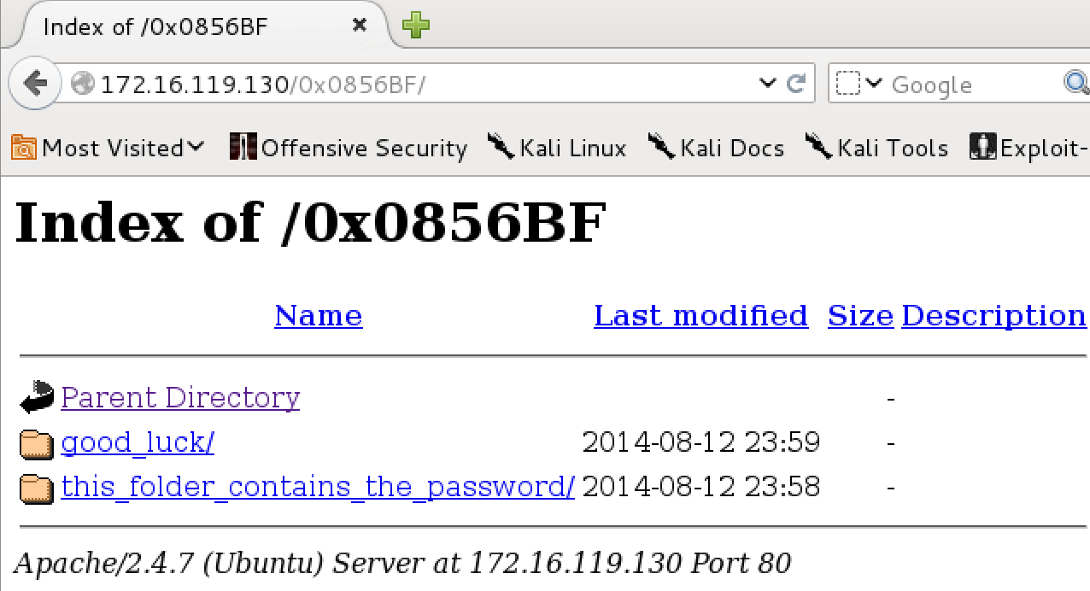The height and width of the screenshot is (591, 1090).
Task: Click the browser back arrow button
Action: (35, 84)
